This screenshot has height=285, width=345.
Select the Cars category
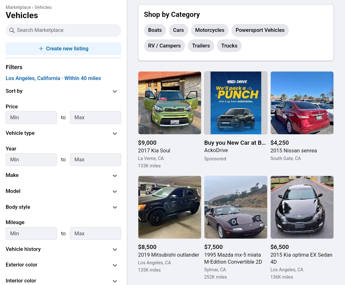pos(179,30)
